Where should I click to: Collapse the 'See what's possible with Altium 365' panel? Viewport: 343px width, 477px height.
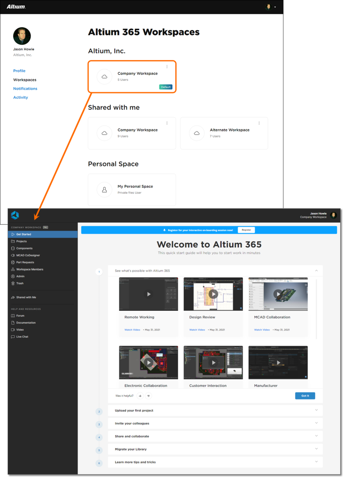click(x=316, y=270)
